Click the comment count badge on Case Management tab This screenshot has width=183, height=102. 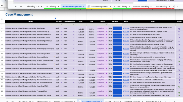(x=89, y=6)
